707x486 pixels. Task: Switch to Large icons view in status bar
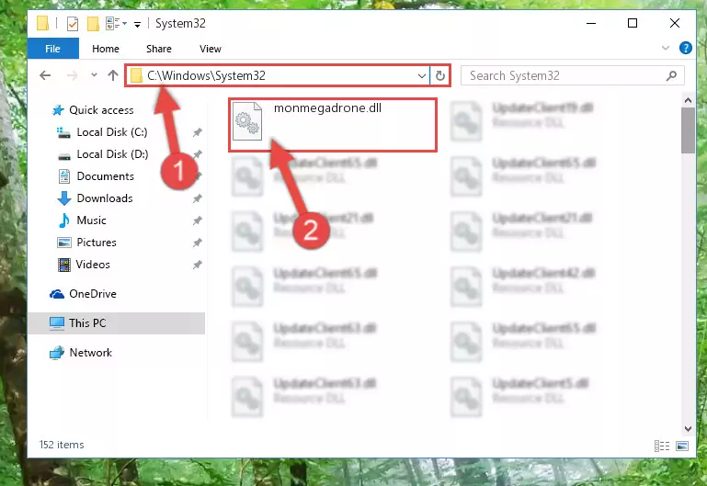pos(682,446)
